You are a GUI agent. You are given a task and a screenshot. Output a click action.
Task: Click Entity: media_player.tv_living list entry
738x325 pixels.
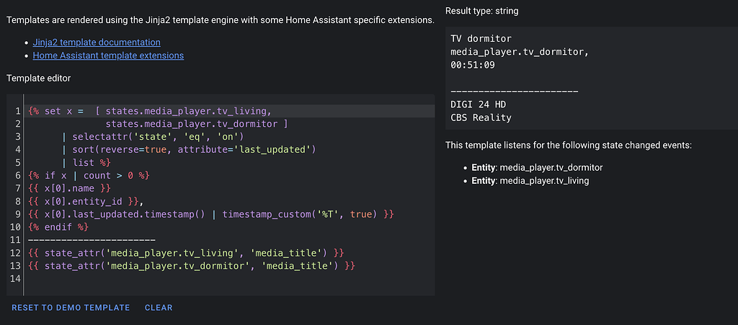tap(530, 181)
